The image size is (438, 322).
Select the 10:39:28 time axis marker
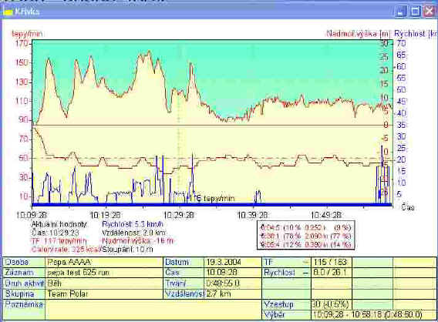[x=252, y=215]
